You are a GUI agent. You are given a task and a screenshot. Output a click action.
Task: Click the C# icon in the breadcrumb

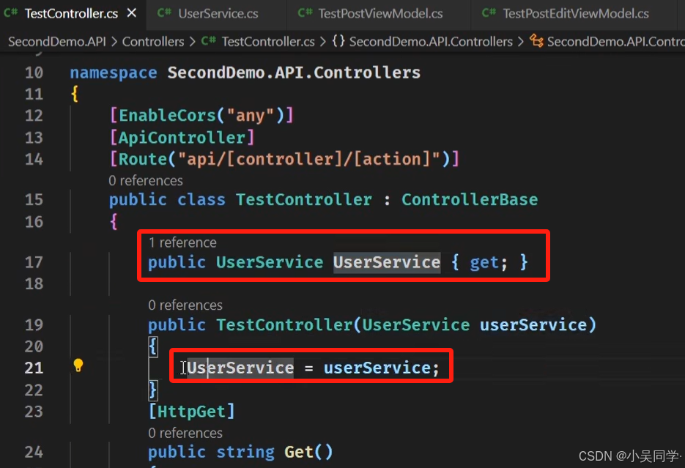point(208,41)
